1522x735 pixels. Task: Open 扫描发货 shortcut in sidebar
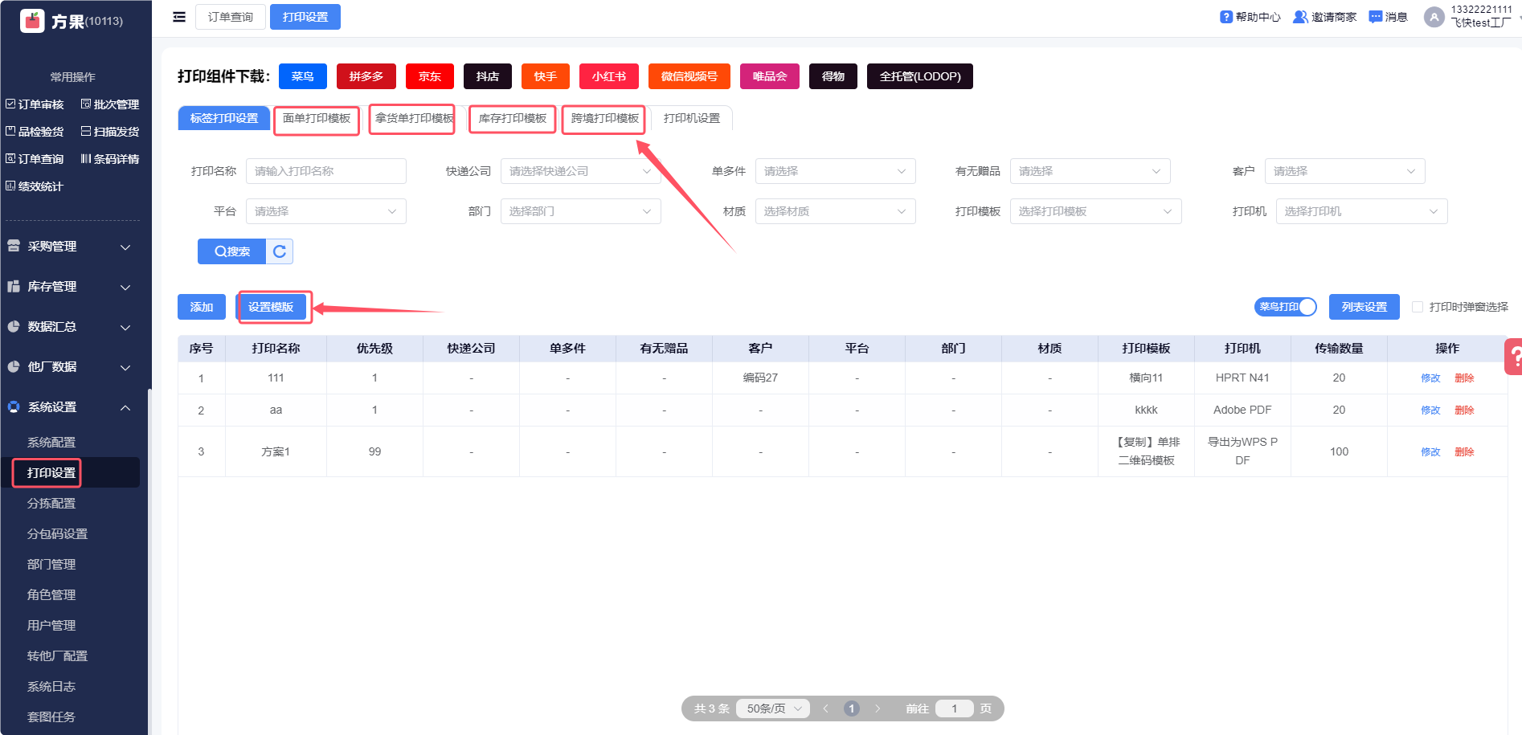[110, 132]
